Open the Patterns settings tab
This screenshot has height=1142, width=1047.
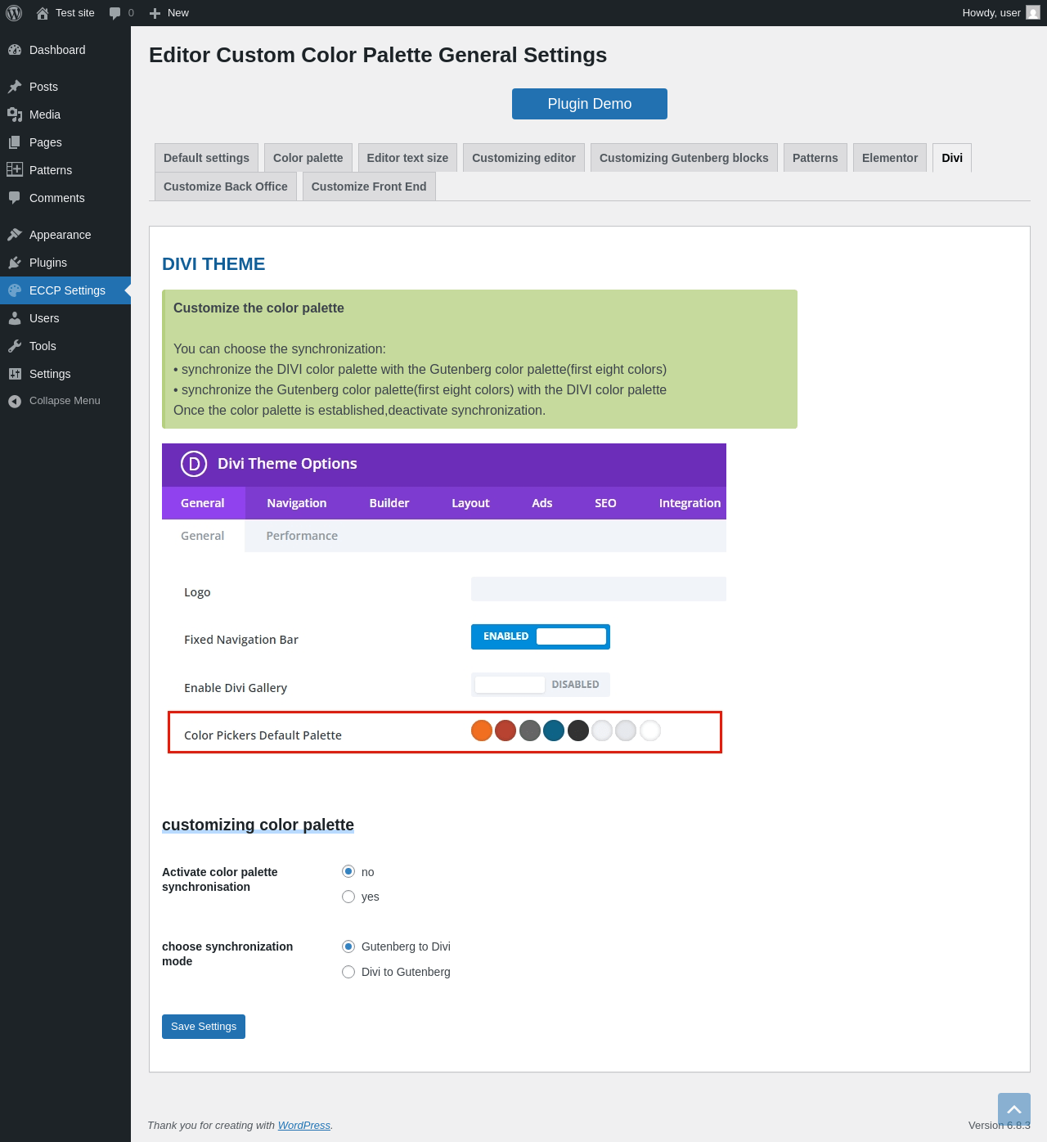[x=816, y=158]
